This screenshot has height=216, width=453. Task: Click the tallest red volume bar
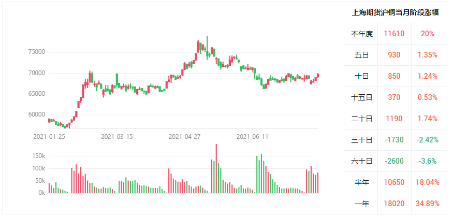pyautogui.click(x=216, y=168)
